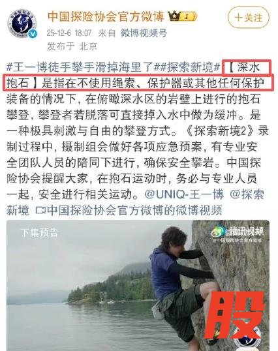Click the 下集预告 label on the video
Image resolution: width=278 pixels, height=351 pixels.
[x=39, y=232]
